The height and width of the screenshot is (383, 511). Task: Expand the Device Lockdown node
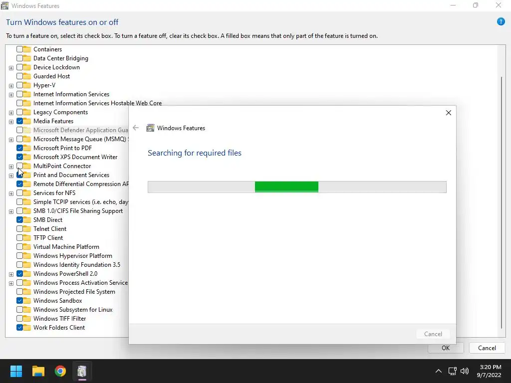pos(11,68)
